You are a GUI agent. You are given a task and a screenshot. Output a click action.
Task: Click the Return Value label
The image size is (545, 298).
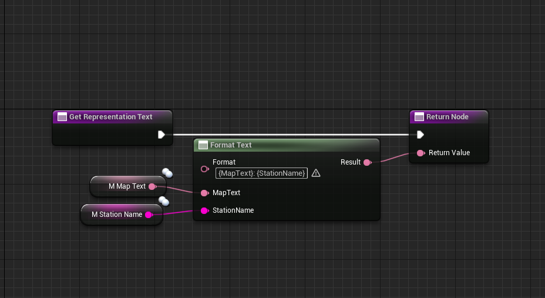449,153
